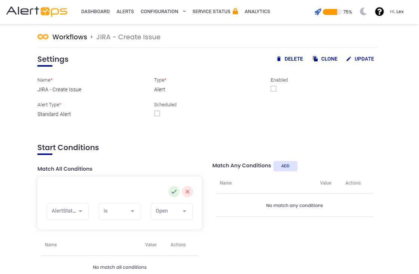
Task: Open the AlertStatus field dropdown
Action: pyautogui.click(x=68, y=211)
